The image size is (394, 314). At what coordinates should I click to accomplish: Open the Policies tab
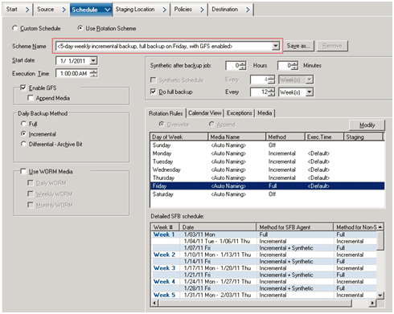[188, 10]
